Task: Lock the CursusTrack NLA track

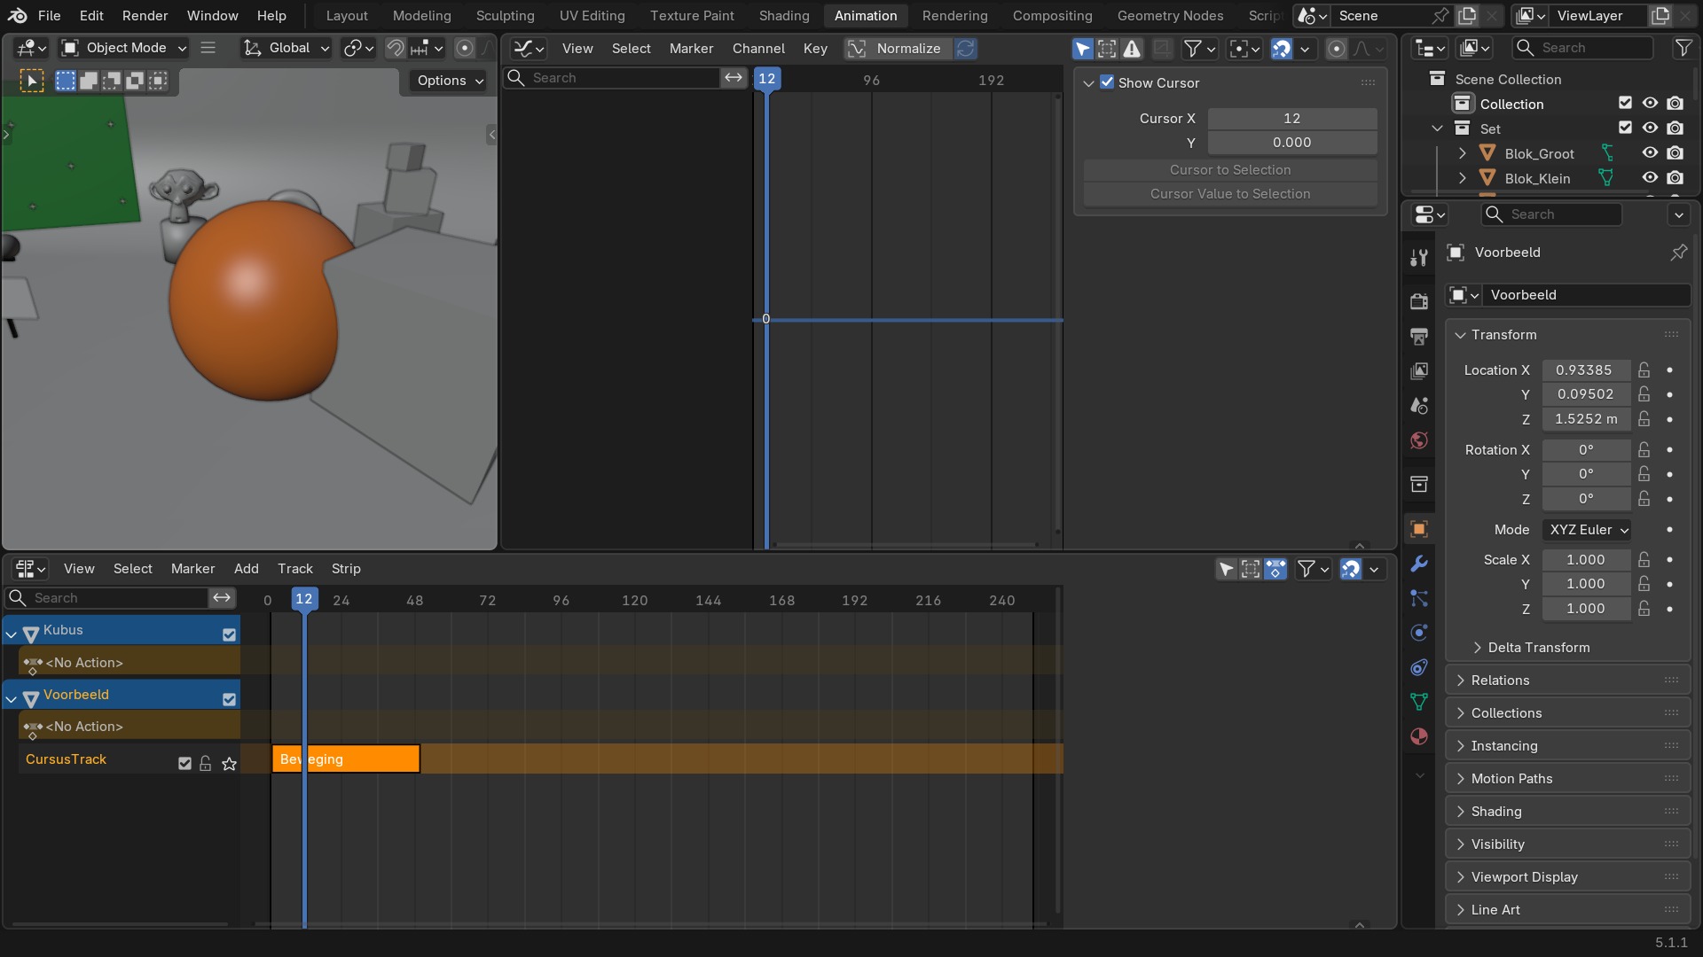Action: point(206,763)
